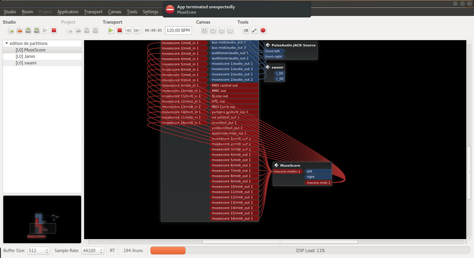
Task: Click the greyed-out Save Project icon
Action: coord(87,30)
